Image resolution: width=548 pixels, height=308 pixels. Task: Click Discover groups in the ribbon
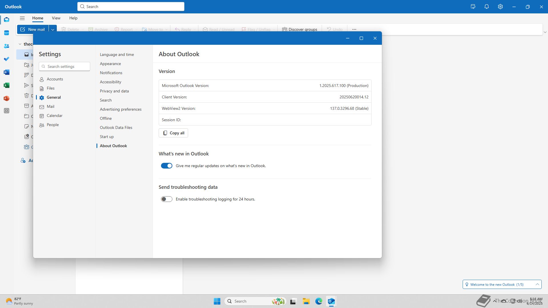coord(299,29)
